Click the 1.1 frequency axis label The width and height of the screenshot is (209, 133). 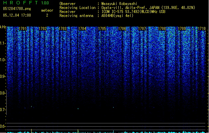coord(3,43)
